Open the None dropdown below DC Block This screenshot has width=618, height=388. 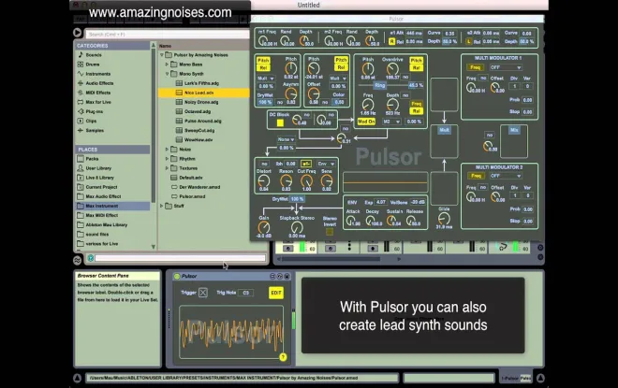click(286, 139)
